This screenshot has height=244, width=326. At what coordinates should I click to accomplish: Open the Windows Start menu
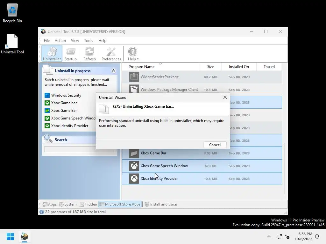pyautogui.click(x=10, y=236)
